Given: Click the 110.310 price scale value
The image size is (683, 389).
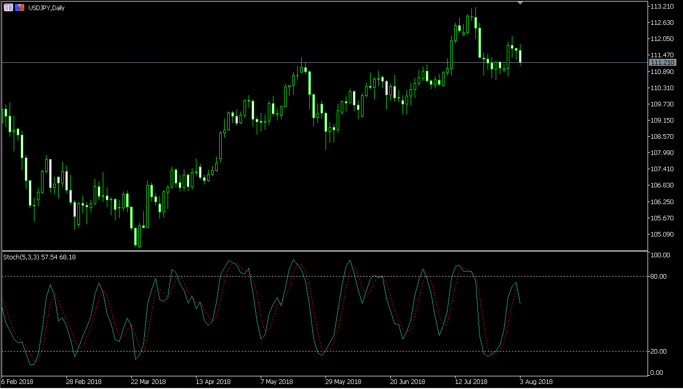Looking at the screenshot, I should point(662,88).
